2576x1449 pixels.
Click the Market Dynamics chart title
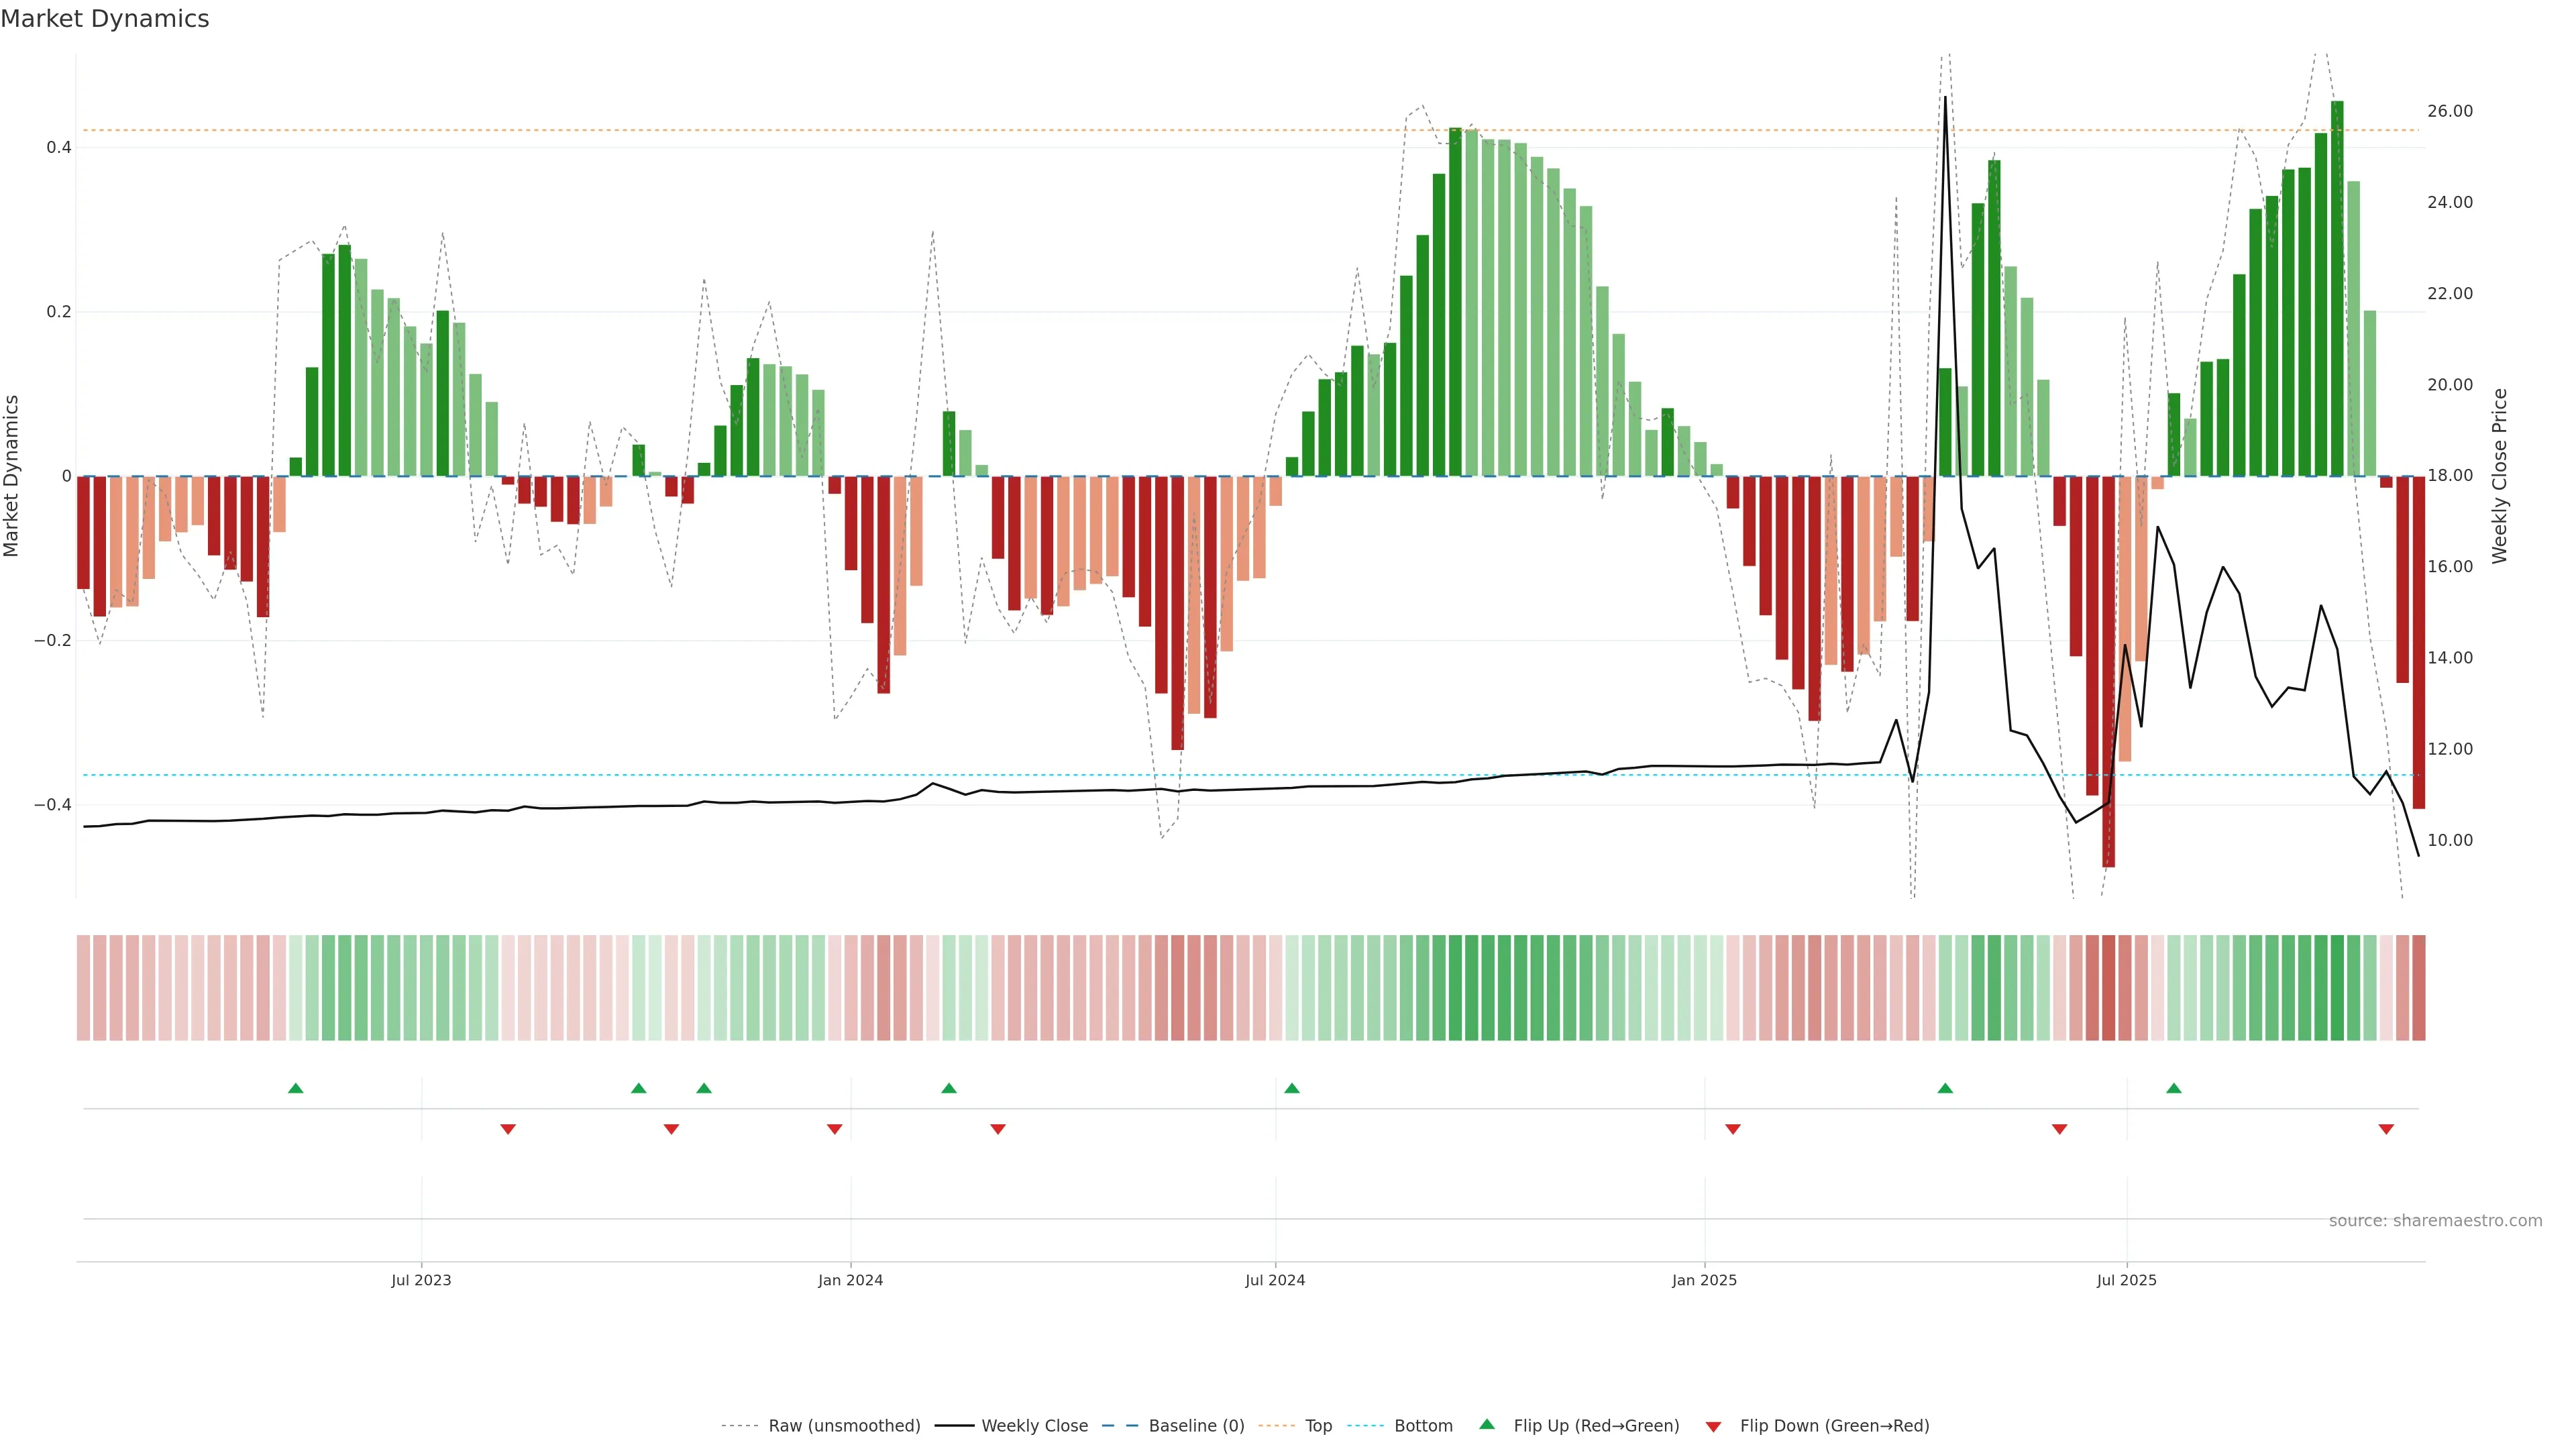[x=105, y=19]
